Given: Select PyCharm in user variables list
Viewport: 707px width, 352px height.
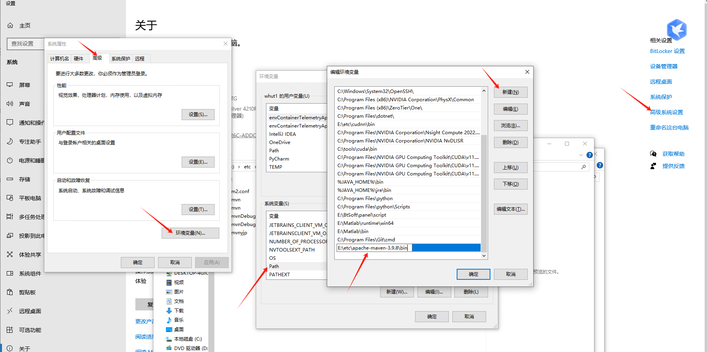Looking at the screenshot, I should 297,159.
